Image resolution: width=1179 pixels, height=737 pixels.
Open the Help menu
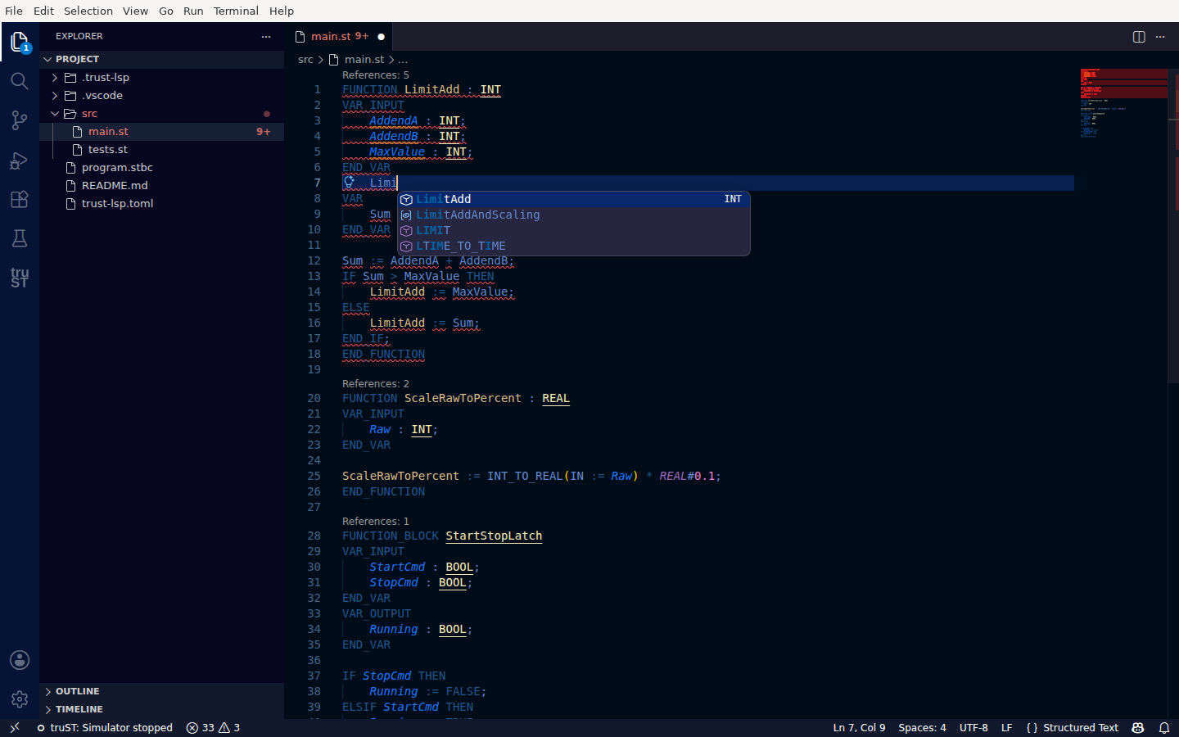[x=281, y=11]
